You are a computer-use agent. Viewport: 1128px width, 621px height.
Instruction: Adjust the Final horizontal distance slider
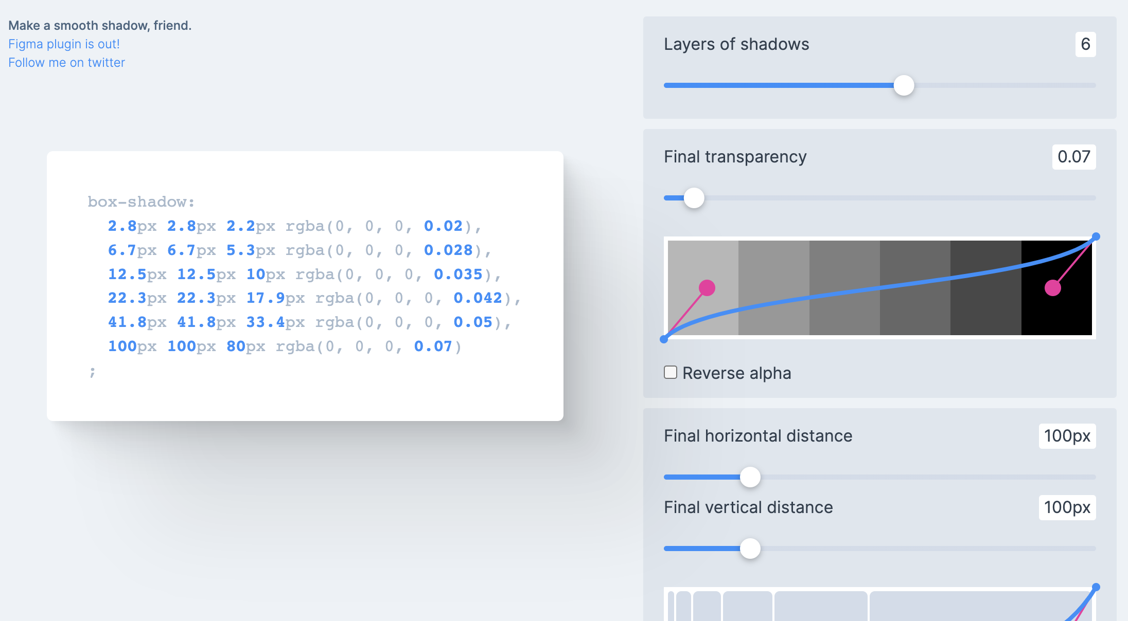pyautogui.click(x=751, y=477)
